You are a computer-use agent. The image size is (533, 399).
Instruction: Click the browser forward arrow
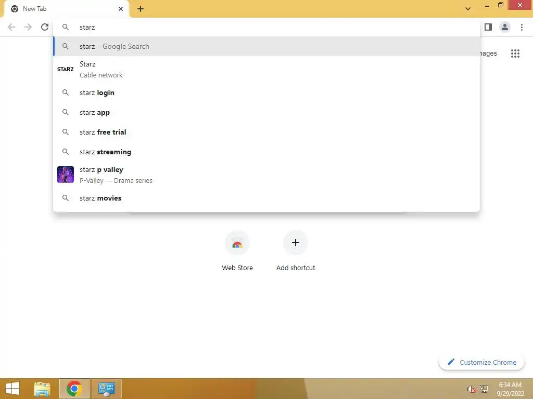pos(28,27)
